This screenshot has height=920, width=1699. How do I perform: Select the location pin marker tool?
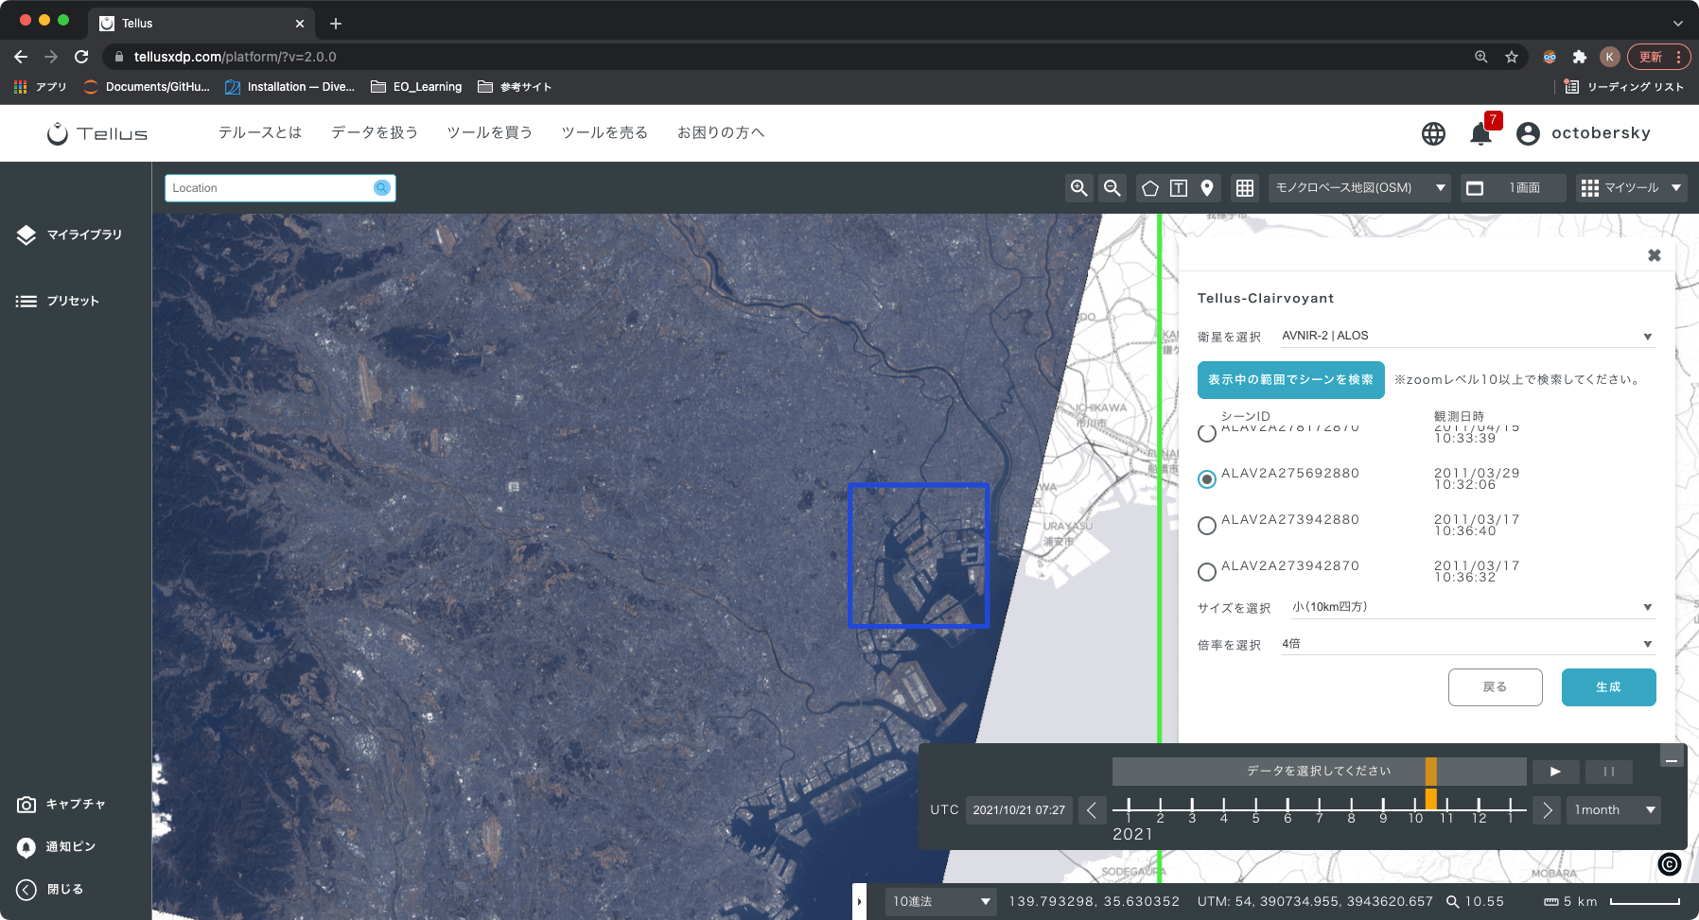(x=1207, y=188)
